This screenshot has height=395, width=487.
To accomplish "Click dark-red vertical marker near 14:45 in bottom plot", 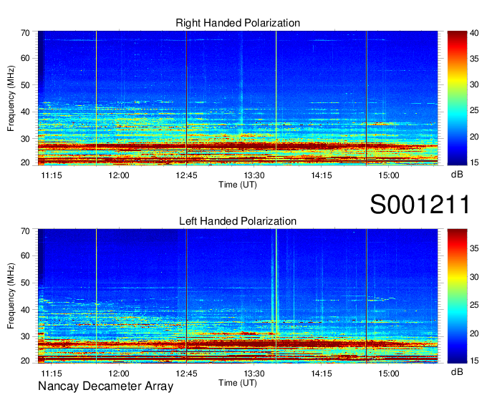I will [x=367, y=296].
